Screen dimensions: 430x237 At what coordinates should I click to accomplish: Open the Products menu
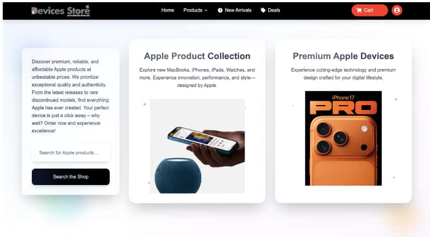[x=193, y=10]
